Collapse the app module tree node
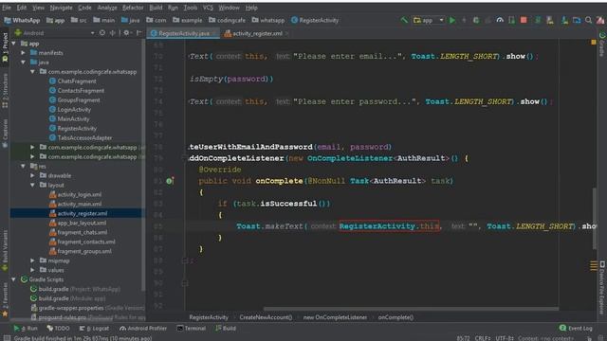 pyautogui.click(x=14, y=44)
